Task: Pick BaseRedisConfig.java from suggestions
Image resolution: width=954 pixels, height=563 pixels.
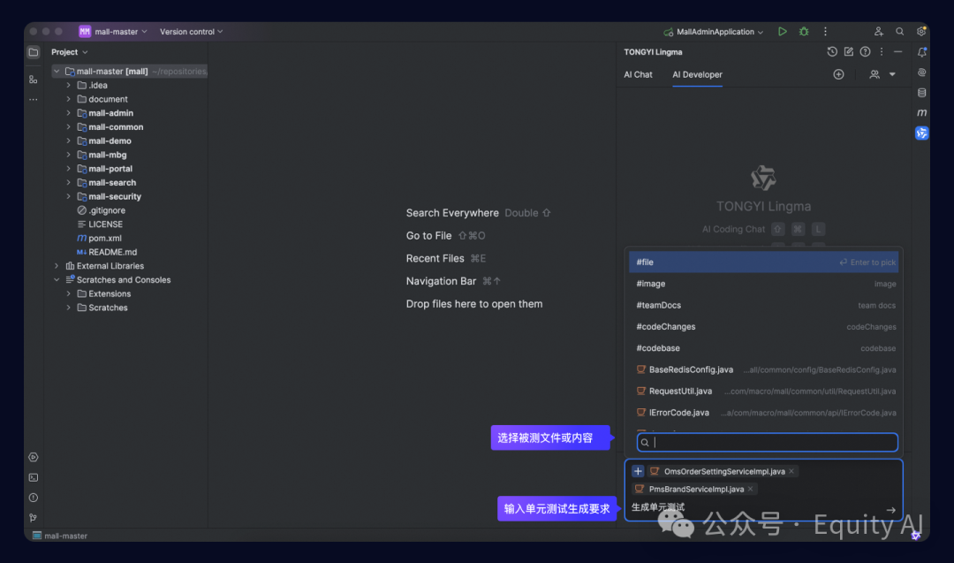Action: pyautogui.click(x=763, y=369)
